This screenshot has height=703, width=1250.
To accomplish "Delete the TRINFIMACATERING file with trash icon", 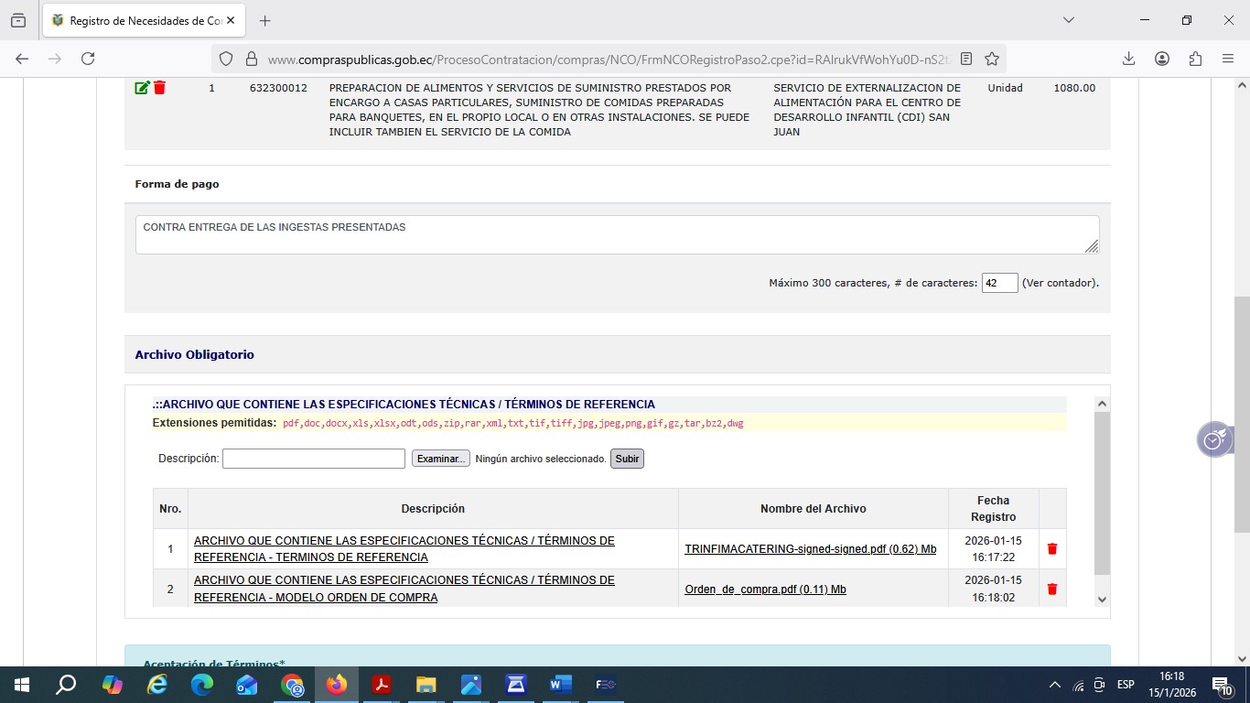I will coord(1051,549).
